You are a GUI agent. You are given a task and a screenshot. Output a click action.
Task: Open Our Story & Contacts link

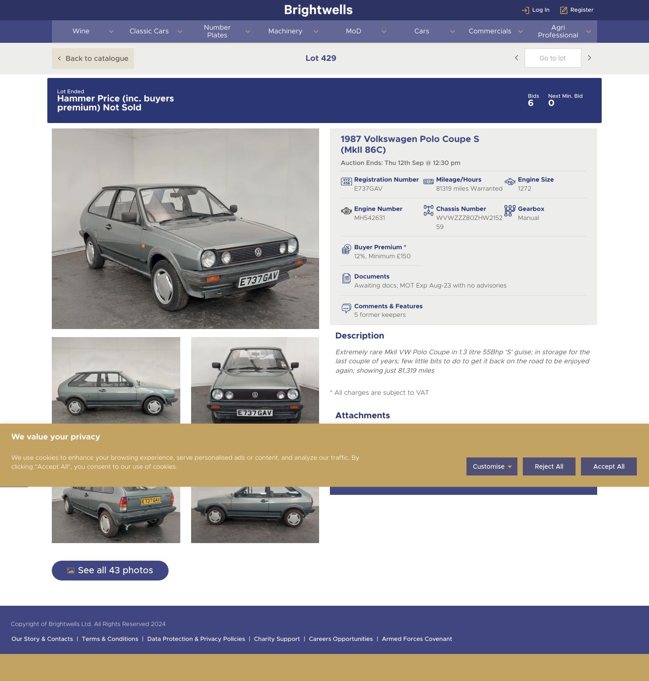coord(42,639)
